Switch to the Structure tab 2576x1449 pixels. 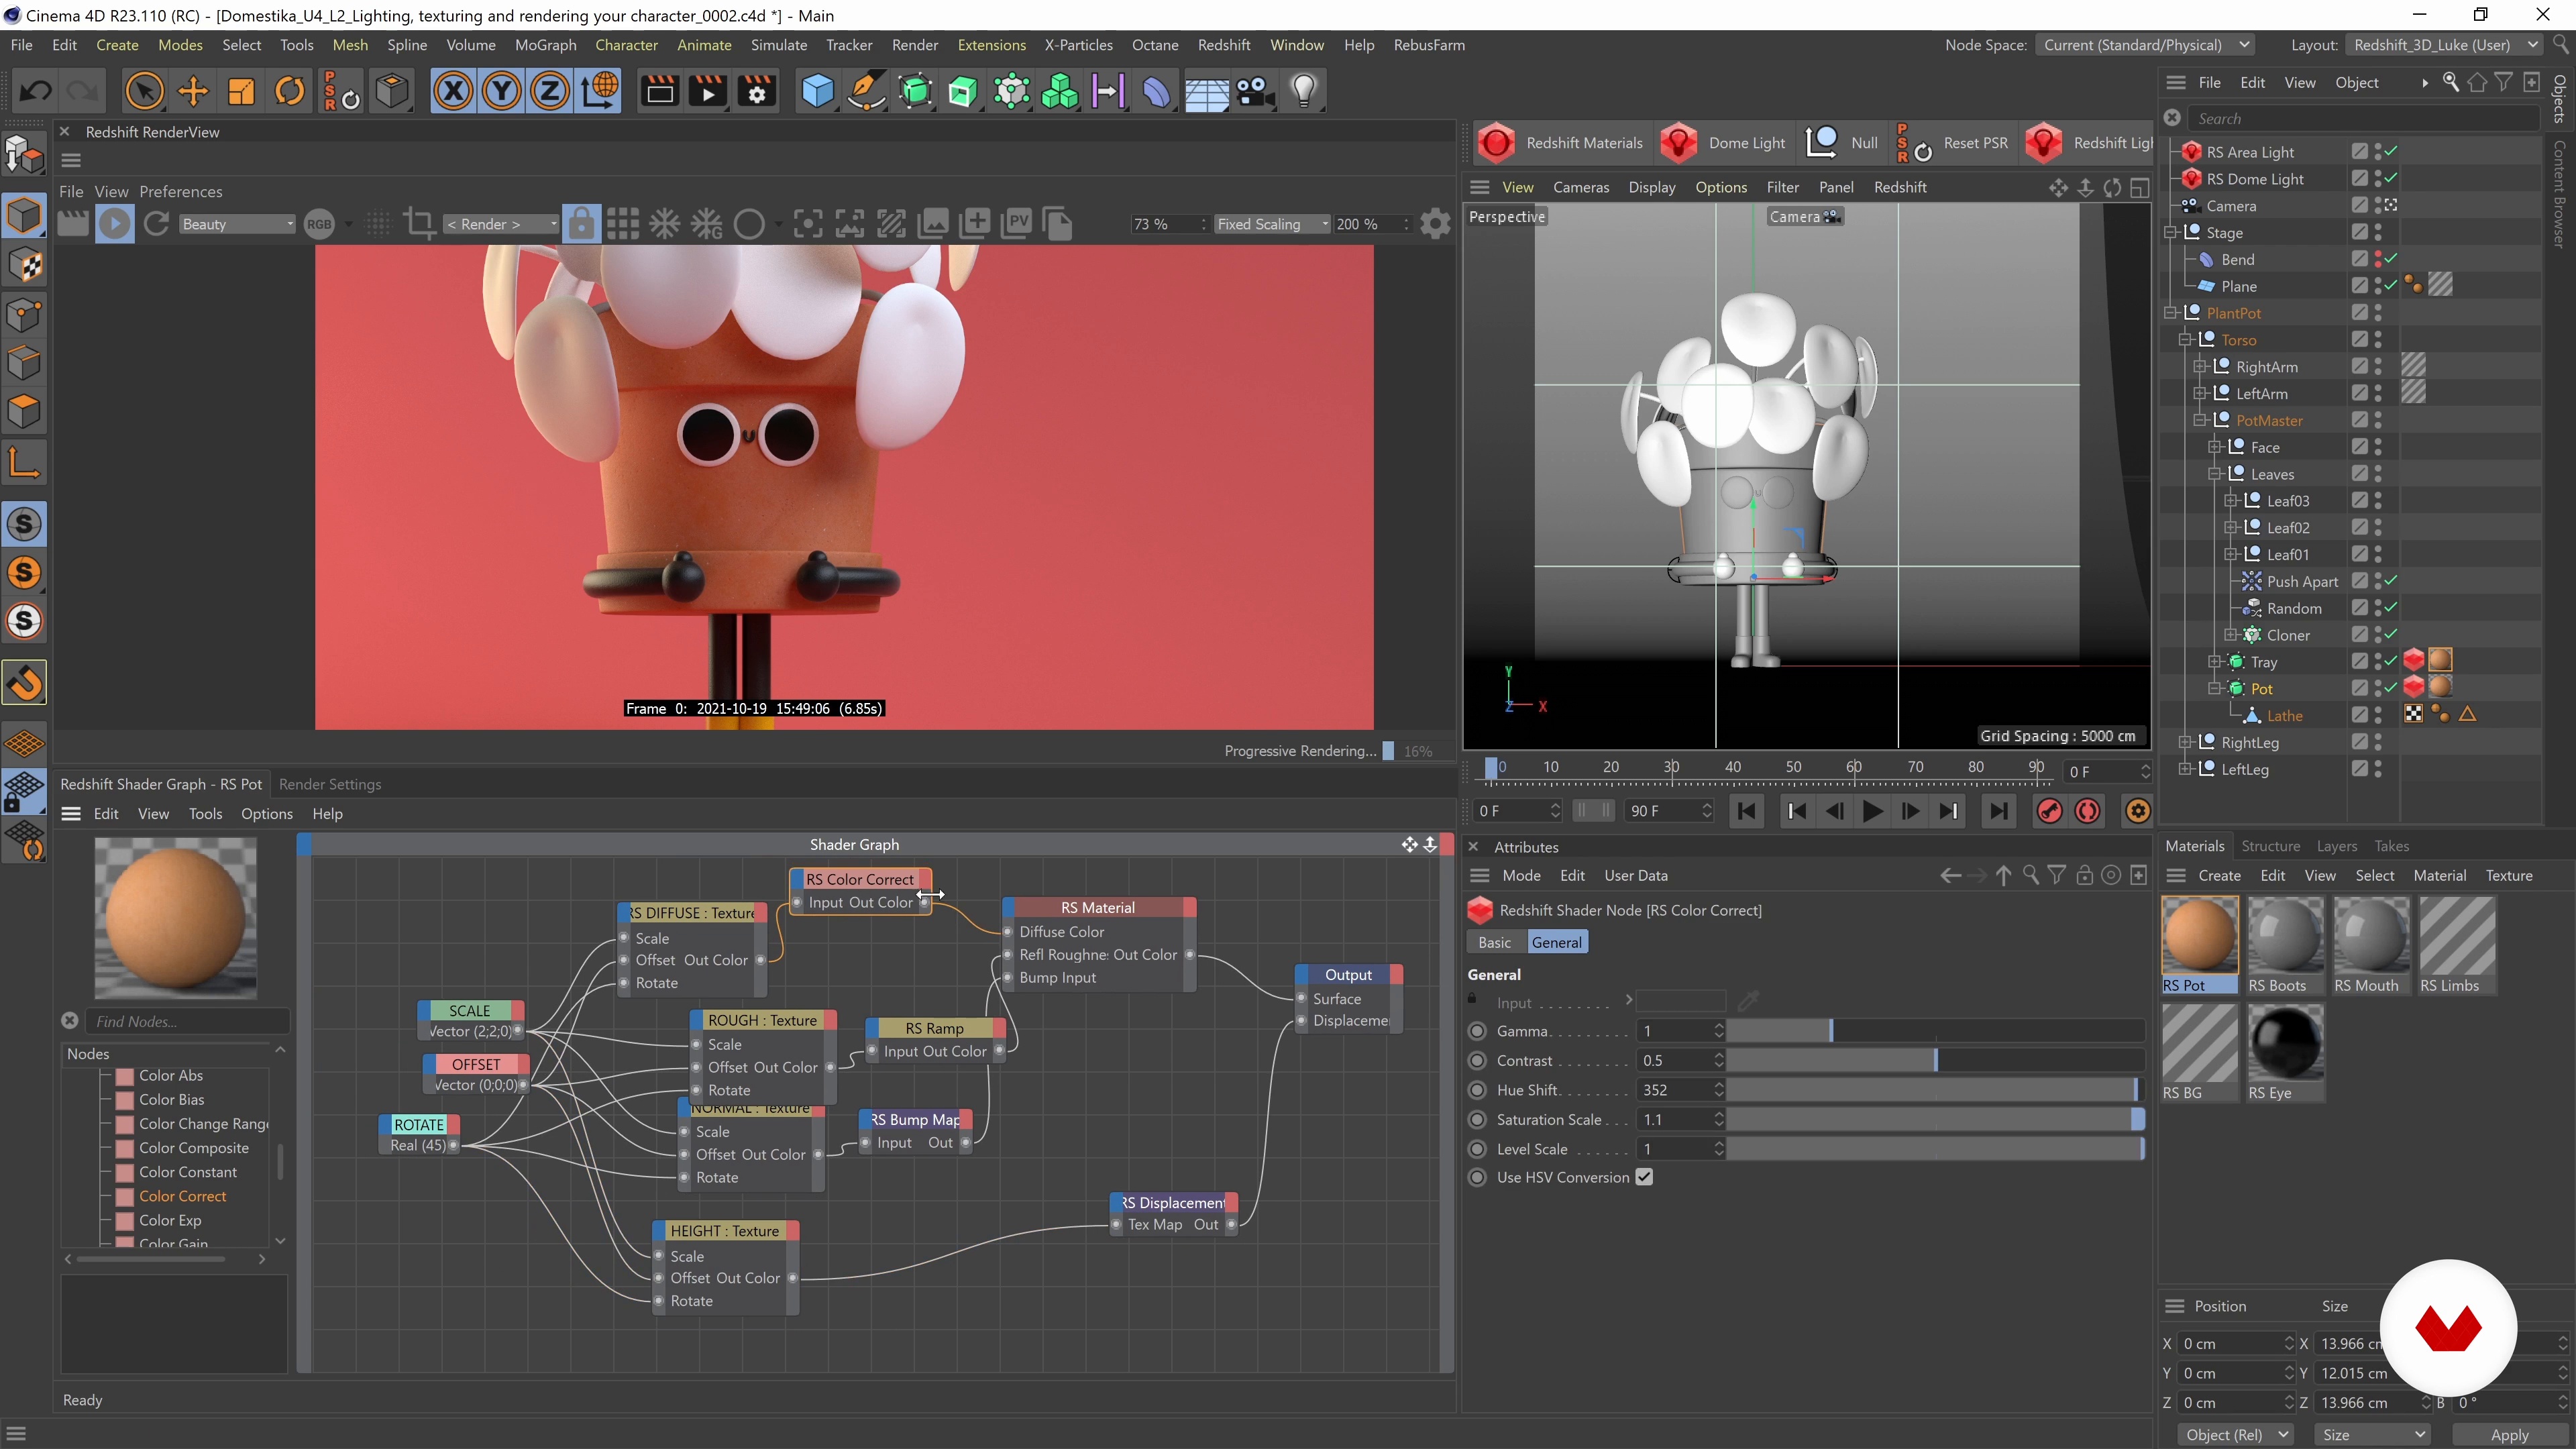tap(2270, 846)
